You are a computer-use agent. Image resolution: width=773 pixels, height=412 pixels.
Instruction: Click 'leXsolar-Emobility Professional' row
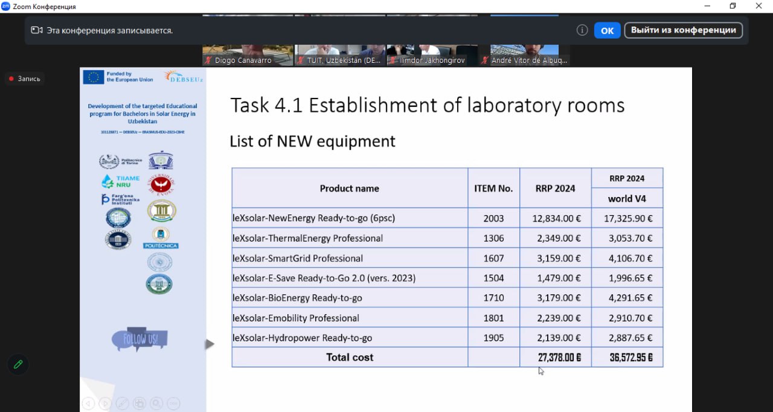(x=447, y=318)
